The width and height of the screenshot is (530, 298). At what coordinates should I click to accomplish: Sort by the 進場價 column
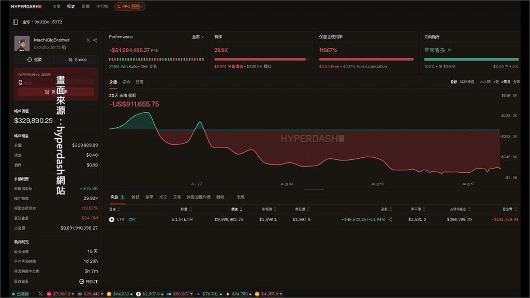pos(269,210)
